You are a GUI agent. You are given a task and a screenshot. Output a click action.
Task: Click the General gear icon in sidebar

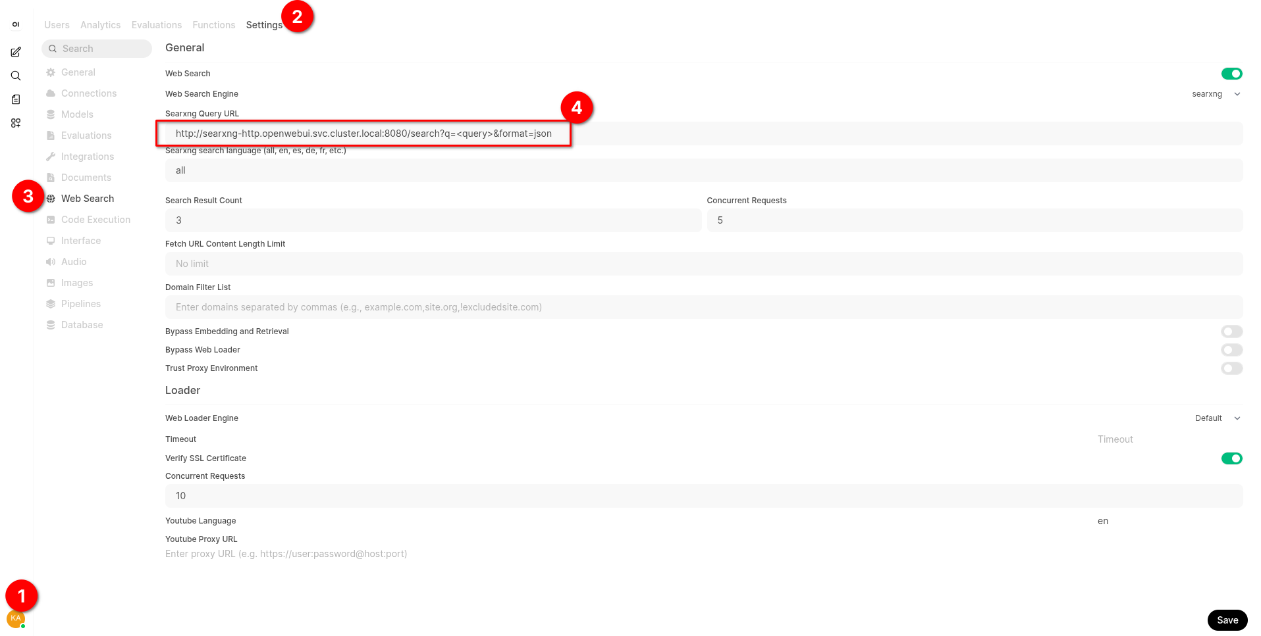click(x=51, y=72)
